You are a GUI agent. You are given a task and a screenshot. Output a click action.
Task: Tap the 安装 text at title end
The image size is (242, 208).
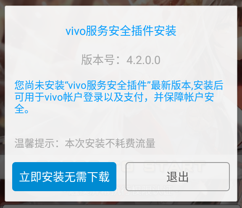click(165, 31)
